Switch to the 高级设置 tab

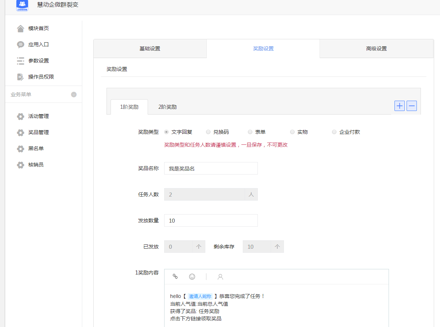[x=376, y=48]
